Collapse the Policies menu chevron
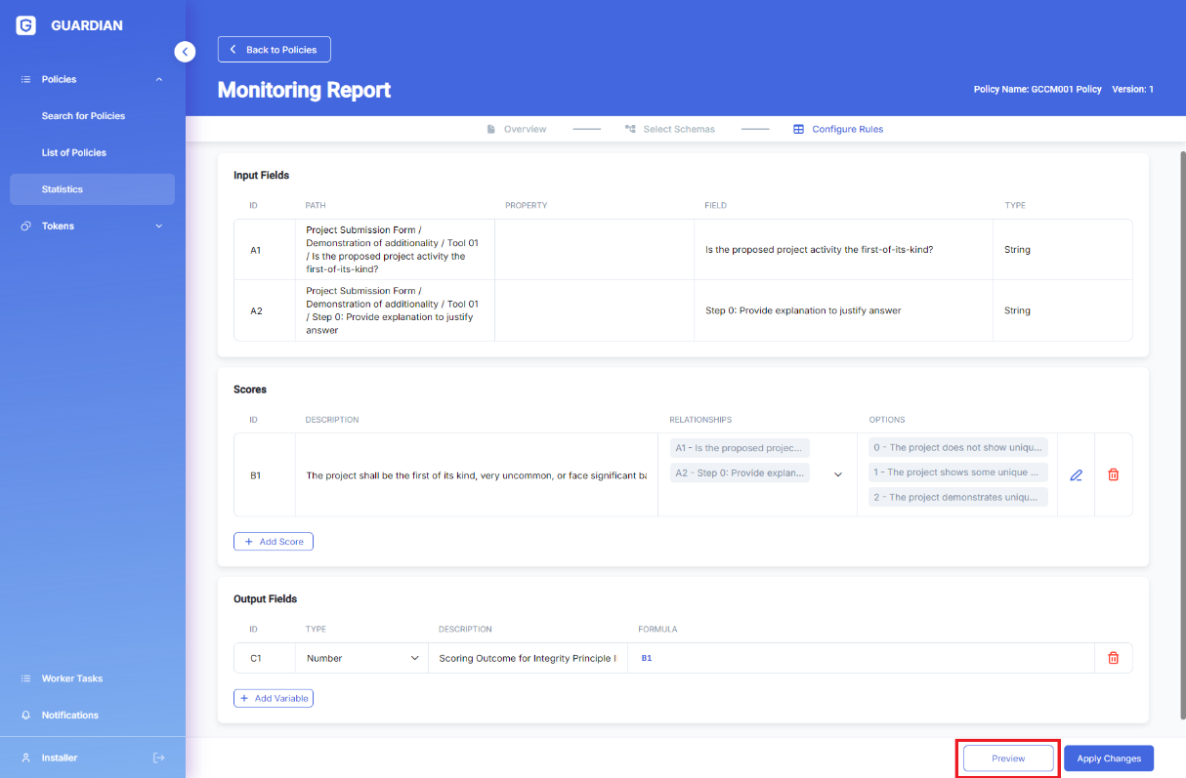1186x778 pixels. point(159,79)
